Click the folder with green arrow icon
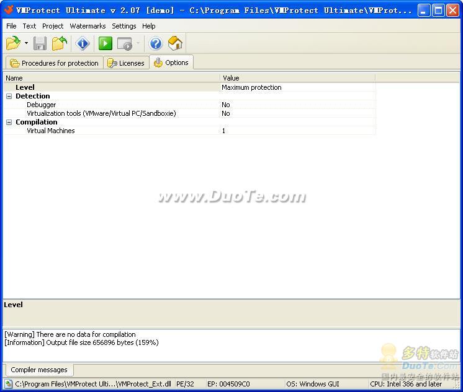 click(x=60, y=43)
